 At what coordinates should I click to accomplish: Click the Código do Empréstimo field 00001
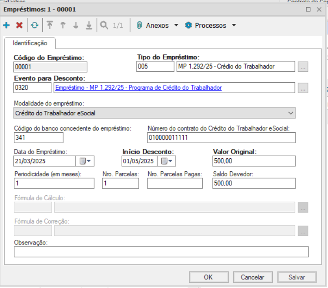coord(50,67)
